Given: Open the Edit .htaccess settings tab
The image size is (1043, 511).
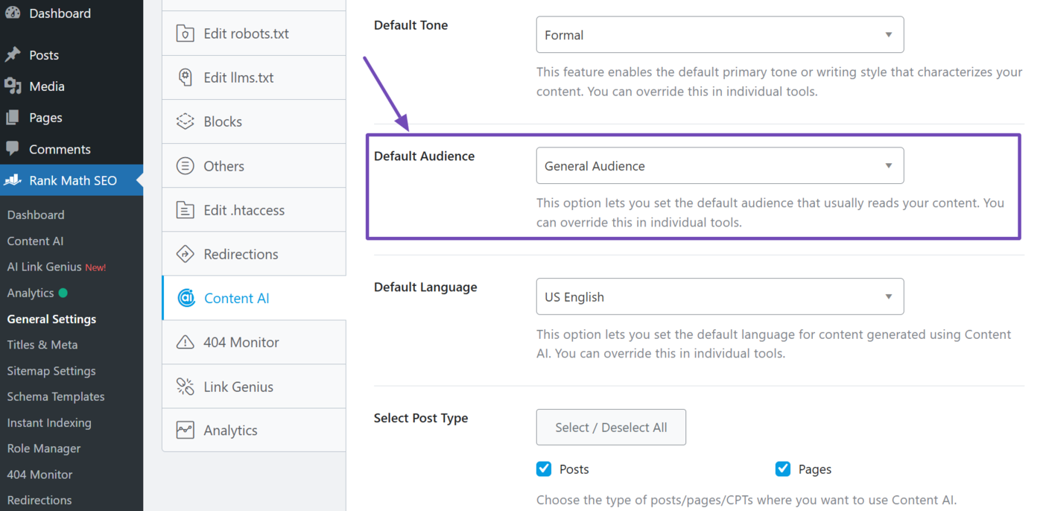Looking at the screenshot, I should (254, 210).
